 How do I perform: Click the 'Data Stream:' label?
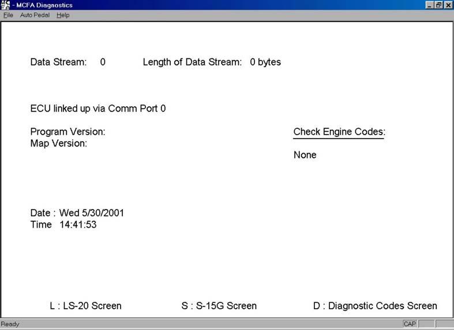click(x=58, y=62)
